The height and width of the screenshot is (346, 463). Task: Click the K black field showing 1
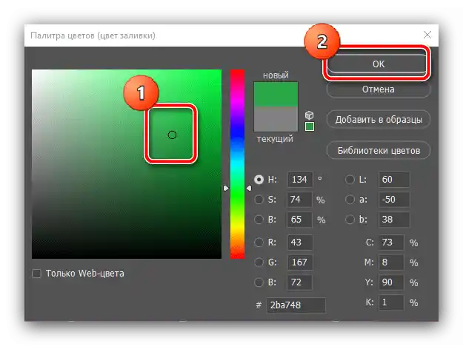click(x=391, y=302)
